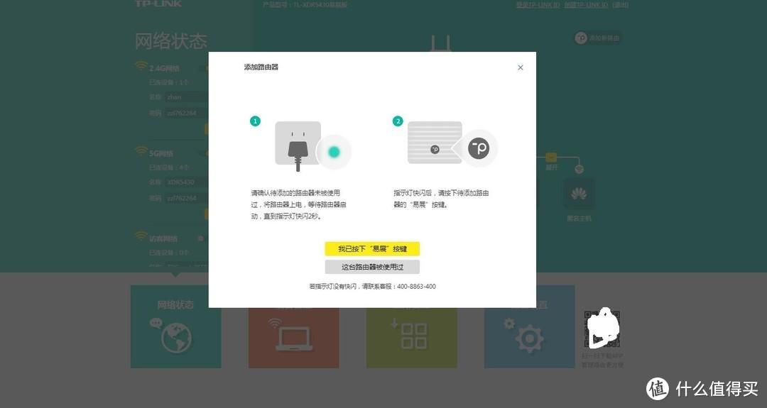Viewport: 767px width, 408px height.
Task: Click the step 1 text beginning 请确认待添加的路由器
Action: (298, 205)
